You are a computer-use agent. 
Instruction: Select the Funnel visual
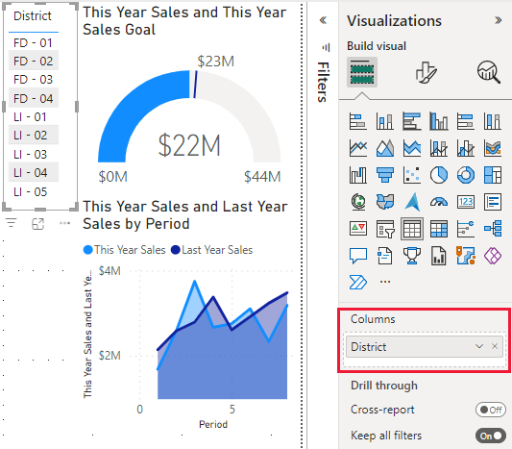pos(385,175)
